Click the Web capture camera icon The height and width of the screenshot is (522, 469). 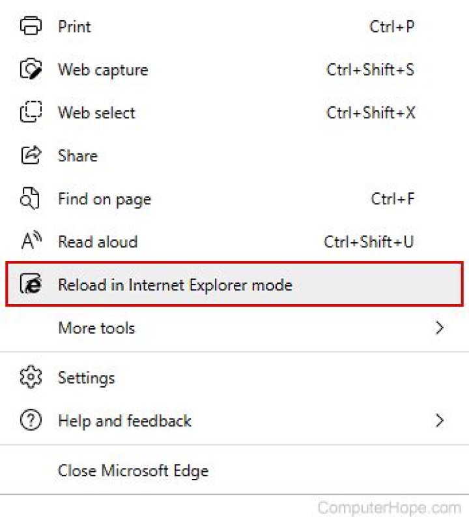pyautogui.click(x=31, y=70)
